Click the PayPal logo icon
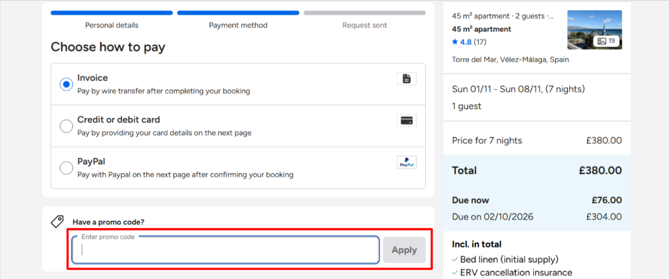Viewport: 669px width, 279px height. pyautogui.click(x=406, y=163)
